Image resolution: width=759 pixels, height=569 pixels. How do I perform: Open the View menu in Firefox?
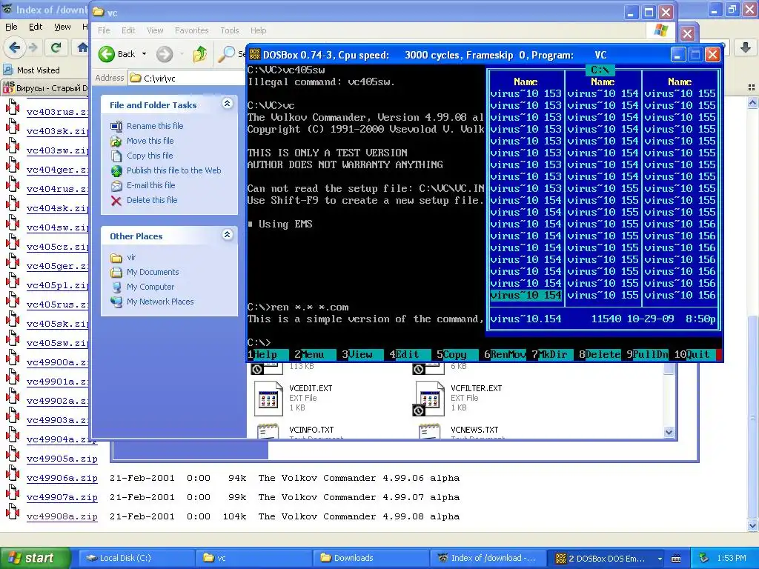tap(62, 27)
